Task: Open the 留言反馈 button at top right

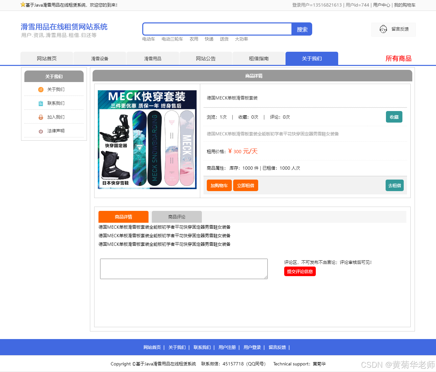Action: (x=394, y=29)
